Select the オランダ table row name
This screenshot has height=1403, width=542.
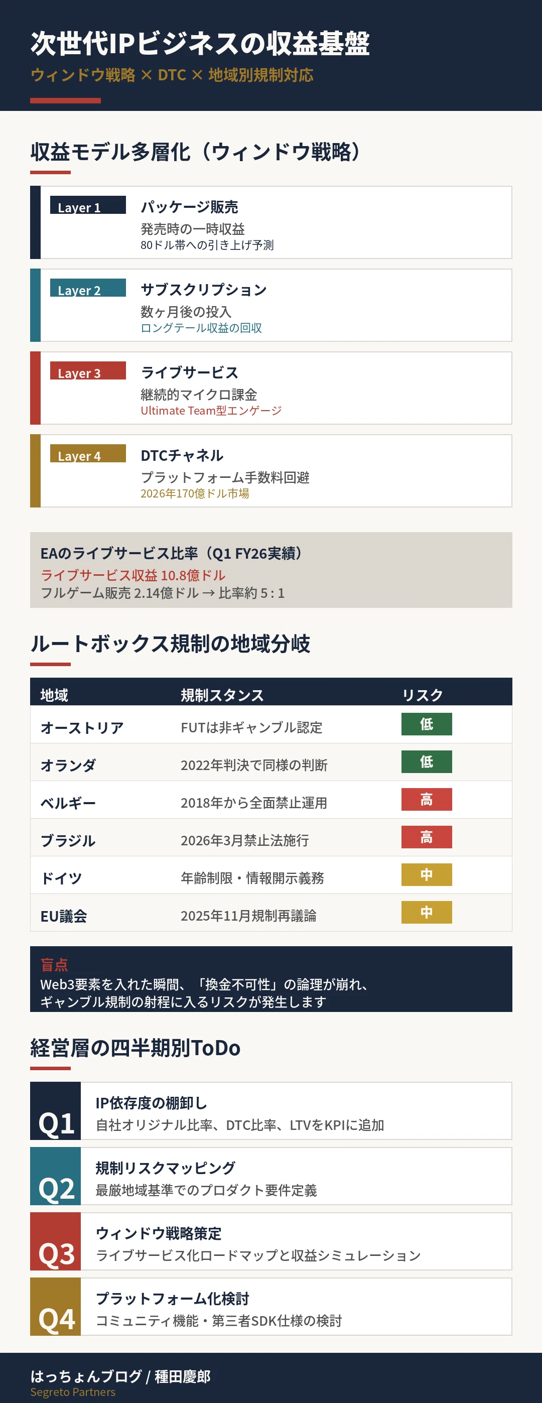(x=68, y=765)
